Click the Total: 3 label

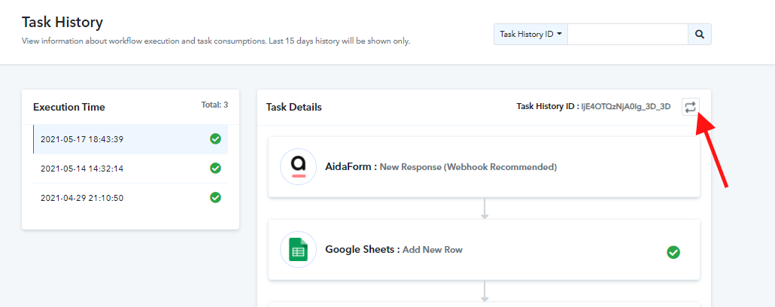214,105
